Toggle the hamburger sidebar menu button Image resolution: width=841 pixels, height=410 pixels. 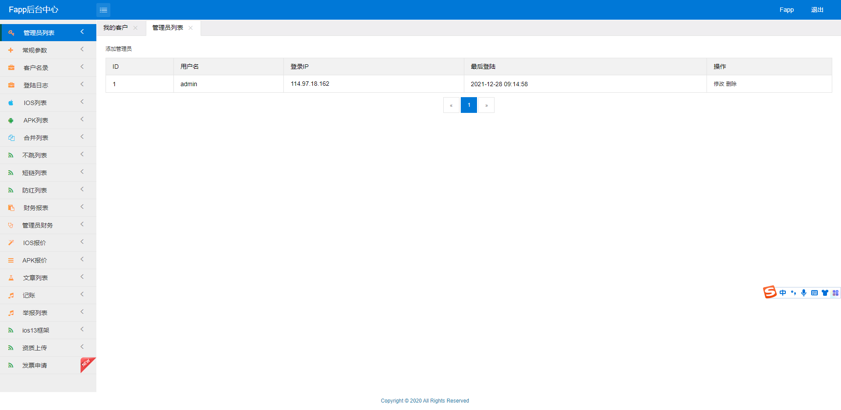(103, 10)
